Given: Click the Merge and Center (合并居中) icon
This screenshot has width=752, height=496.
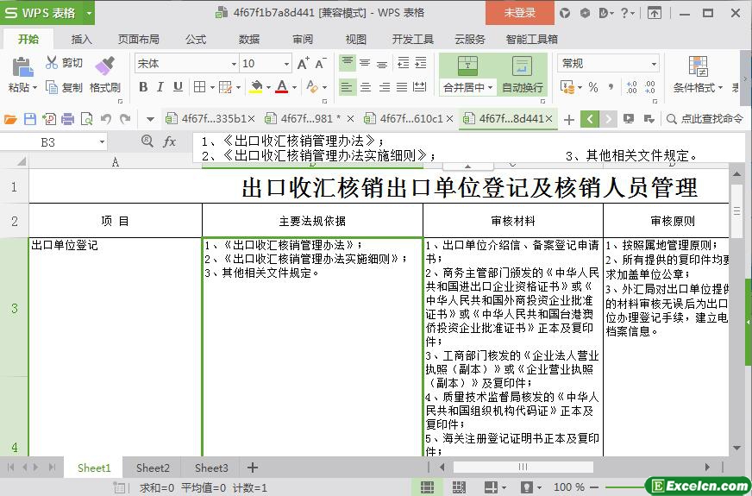Looking at the screenshot, I should 467,66.
